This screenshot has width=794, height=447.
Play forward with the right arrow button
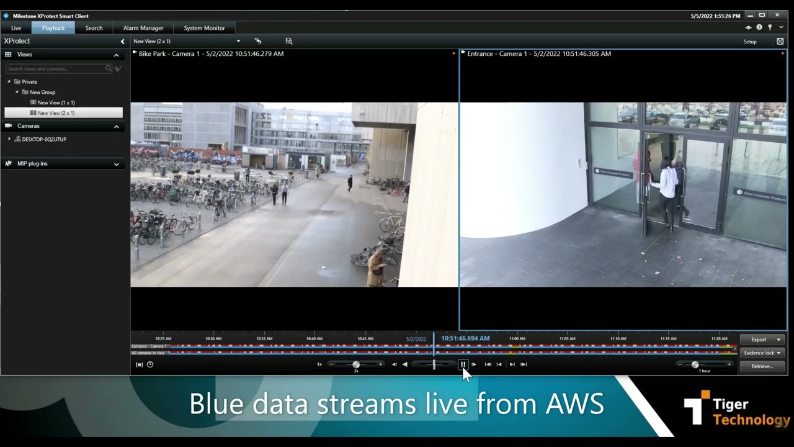tap(474, 364)
